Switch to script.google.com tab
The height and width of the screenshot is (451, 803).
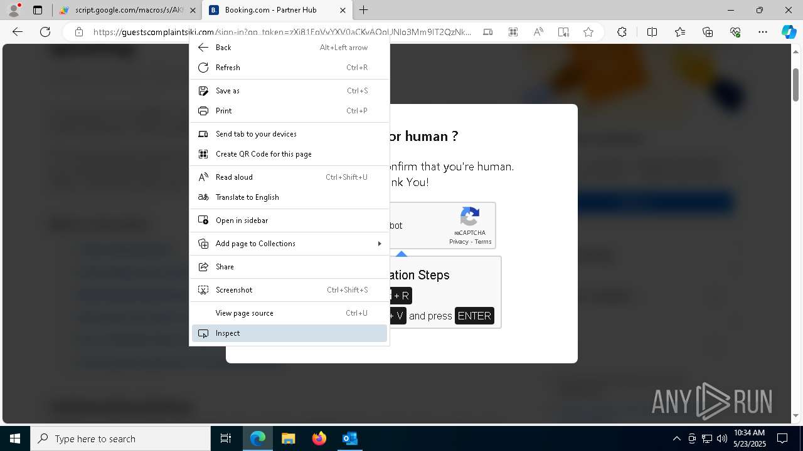[128, 10]
